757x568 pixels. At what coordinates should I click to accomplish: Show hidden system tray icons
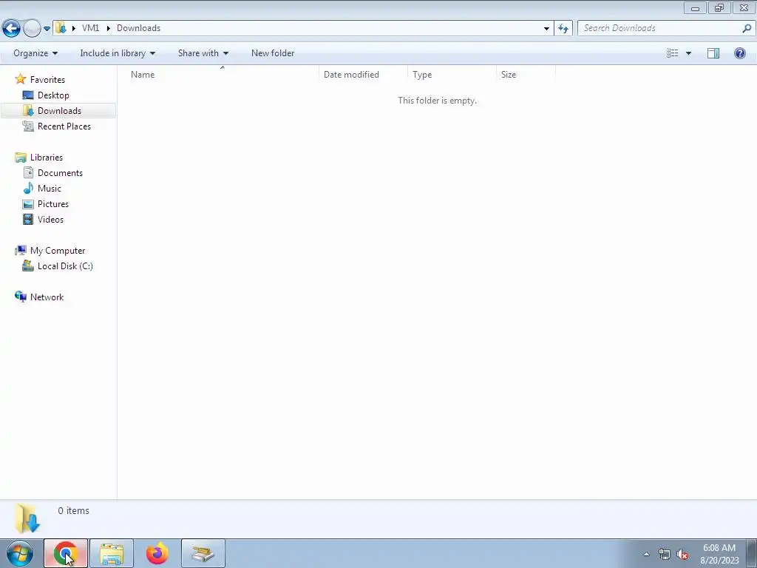pos(646,554)
